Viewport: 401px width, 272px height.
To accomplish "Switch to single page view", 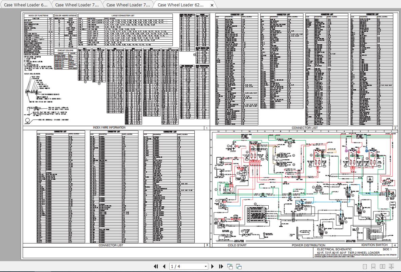I will (365, 267).
